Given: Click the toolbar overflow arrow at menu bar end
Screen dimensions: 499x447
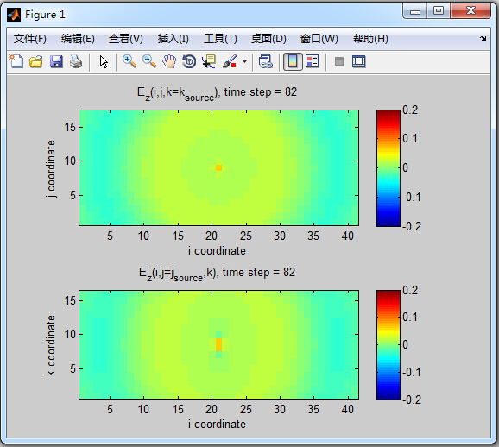Looking at the screenshot, I should click(483, 39).
